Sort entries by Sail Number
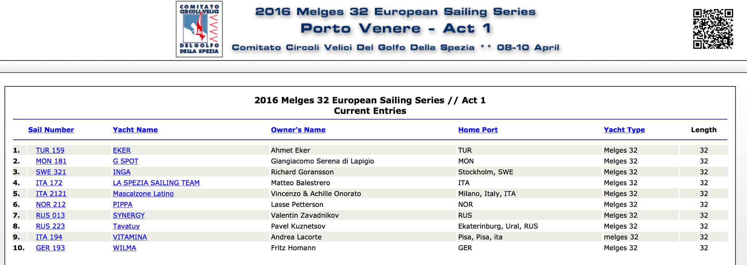The image size is (747, 265). pos(51,130)
